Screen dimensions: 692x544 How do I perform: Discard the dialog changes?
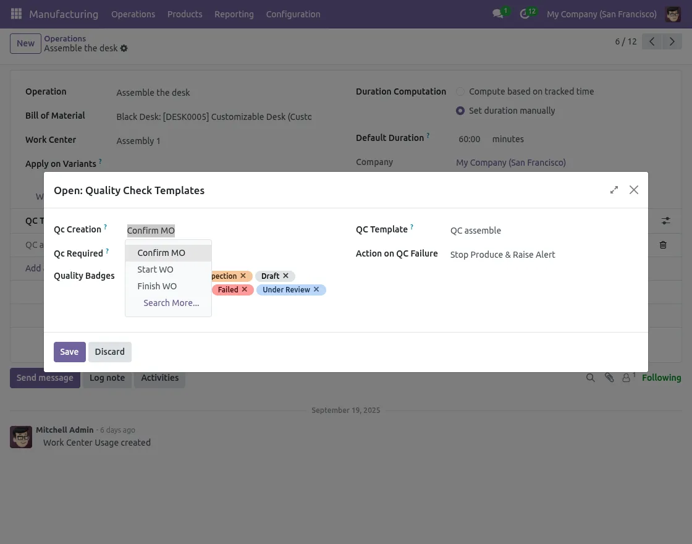coord(110,352)
